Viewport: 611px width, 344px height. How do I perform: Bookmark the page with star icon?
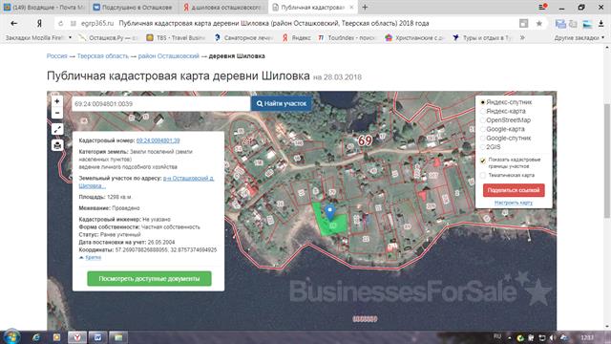(538, 23)
